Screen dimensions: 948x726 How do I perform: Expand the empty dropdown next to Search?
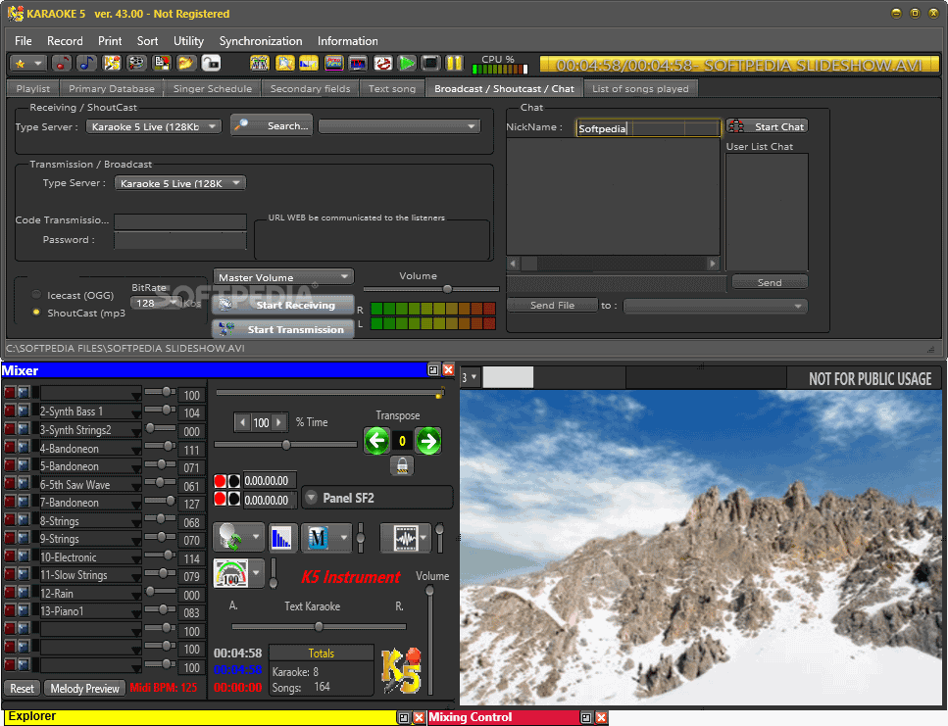[400, 126]
